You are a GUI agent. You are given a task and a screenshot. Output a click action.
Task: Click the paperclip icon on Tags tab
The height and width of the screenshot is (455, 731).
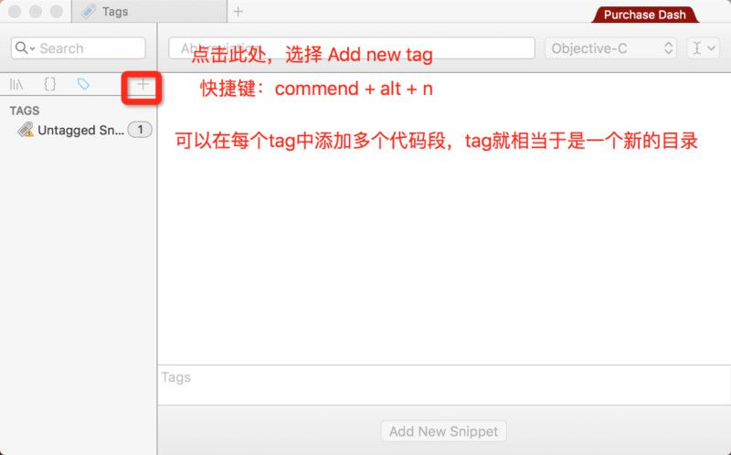coord(88,12)
